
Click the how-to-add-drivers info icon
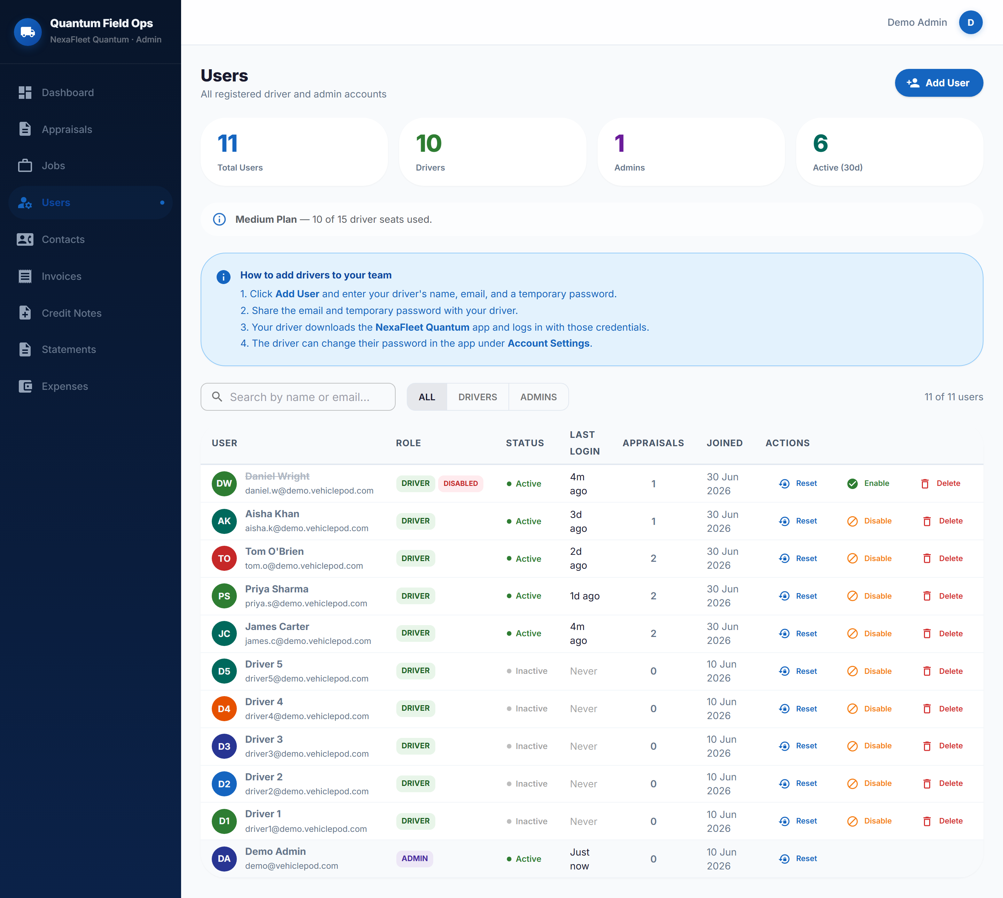click(x=224, y=277)
